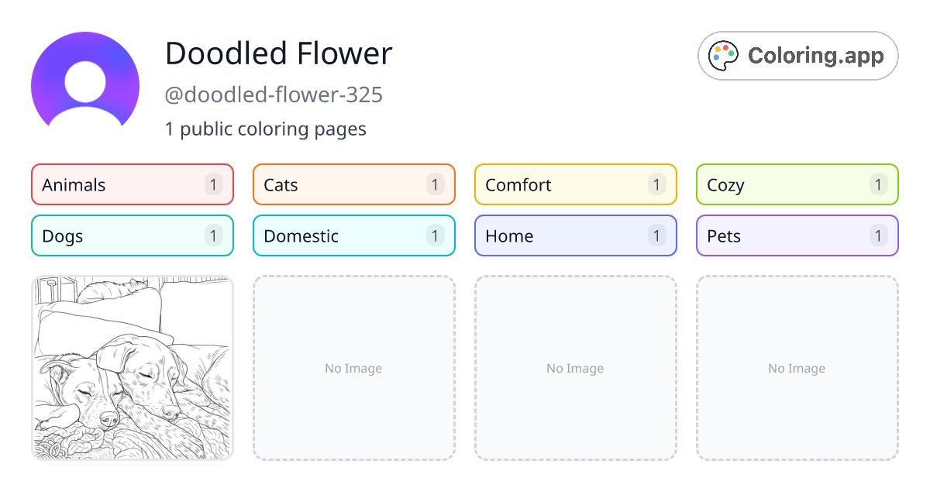This screenshot has height=488, width=930.
Task: Pick the Cozy category tag
Action: pos(797,184)
